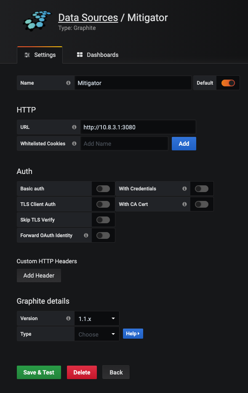Screen dimensions: 248x393
Task: Turn off the Default toggle
Action: [x=228, y=83]
